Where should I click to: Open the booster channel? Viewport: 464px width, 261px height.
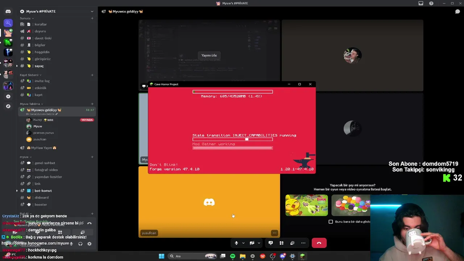point(56,204)
